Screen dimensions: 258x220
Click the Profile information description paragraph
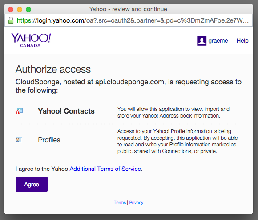[x=177, y=141]
